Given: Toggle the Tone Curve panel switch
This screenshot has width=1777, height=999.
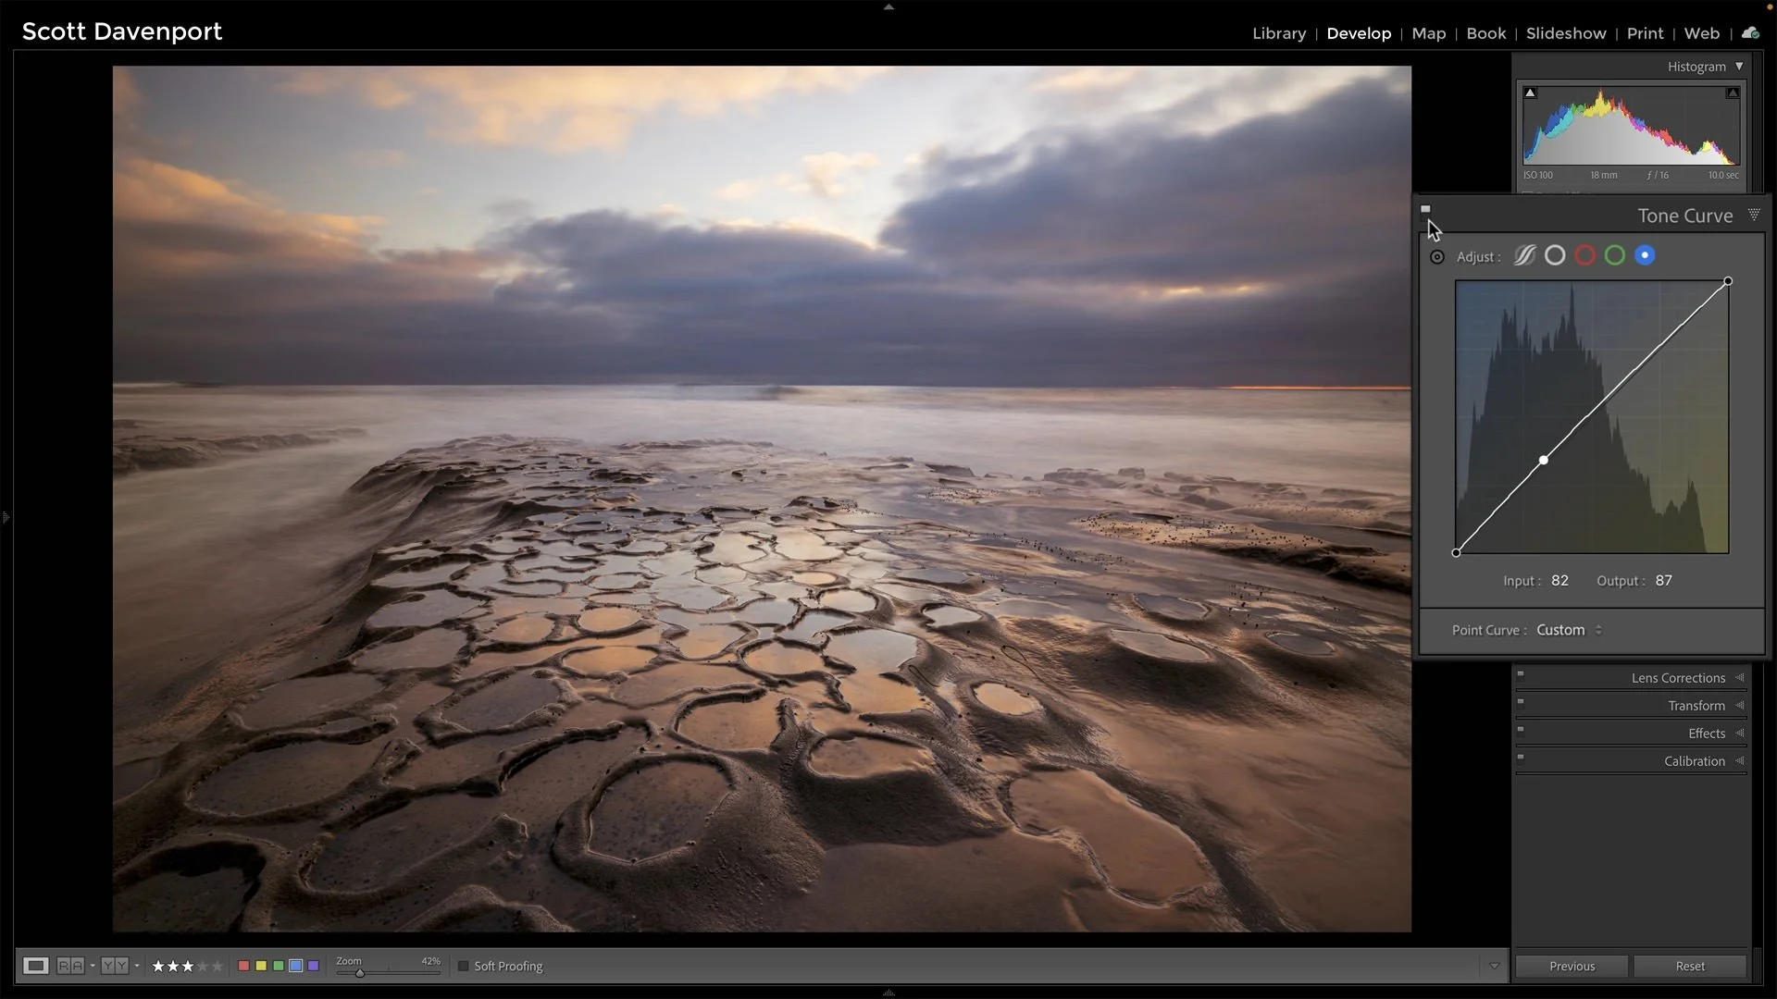Looking at the screenshot, I should click(x=1426, y=209).
